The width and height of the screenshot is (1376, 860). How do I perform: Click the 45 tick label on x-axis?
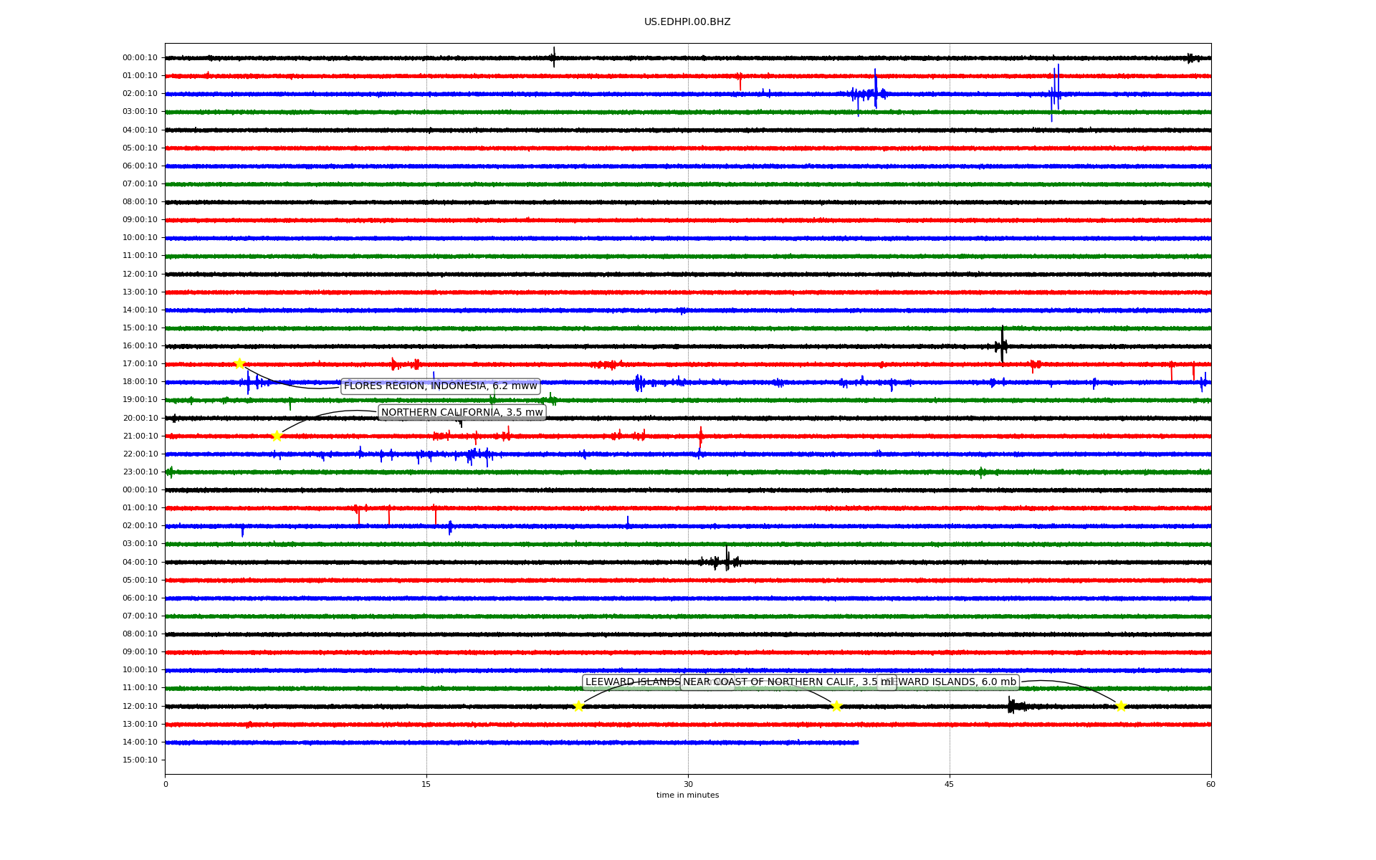950,784
